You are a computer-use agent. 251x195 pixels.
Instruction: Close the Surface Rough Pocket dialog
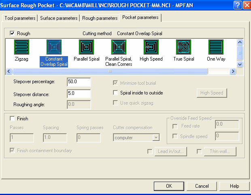(x=247, y=5)
